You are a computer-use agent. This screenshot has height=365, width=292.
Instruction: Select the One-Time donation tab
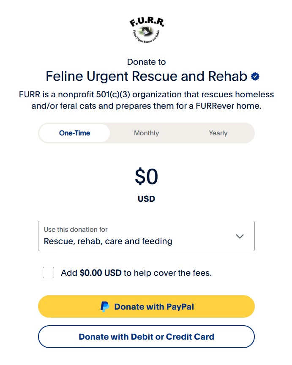tap(74, 133)
